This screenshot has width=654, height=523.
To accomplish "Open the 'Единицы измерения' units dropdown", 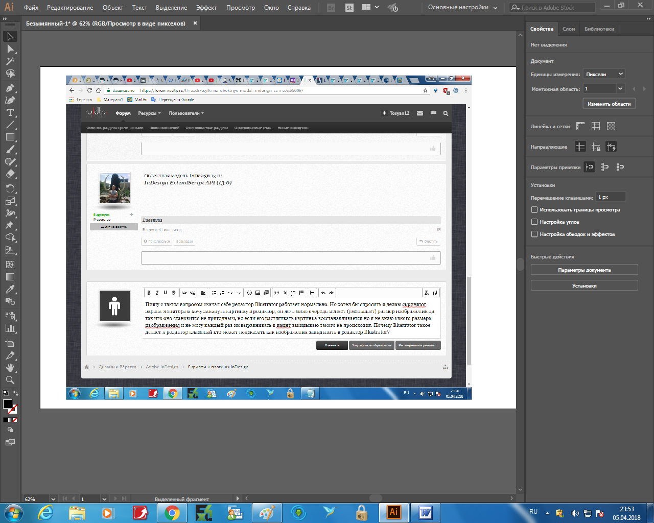I will (604, 74).
